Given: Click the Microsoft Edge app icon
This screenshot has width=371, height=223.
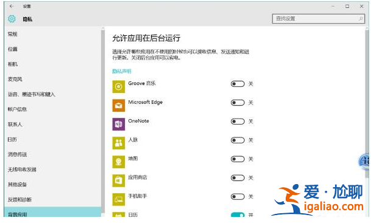Looking at the screenshot, I should coord(119,105).
